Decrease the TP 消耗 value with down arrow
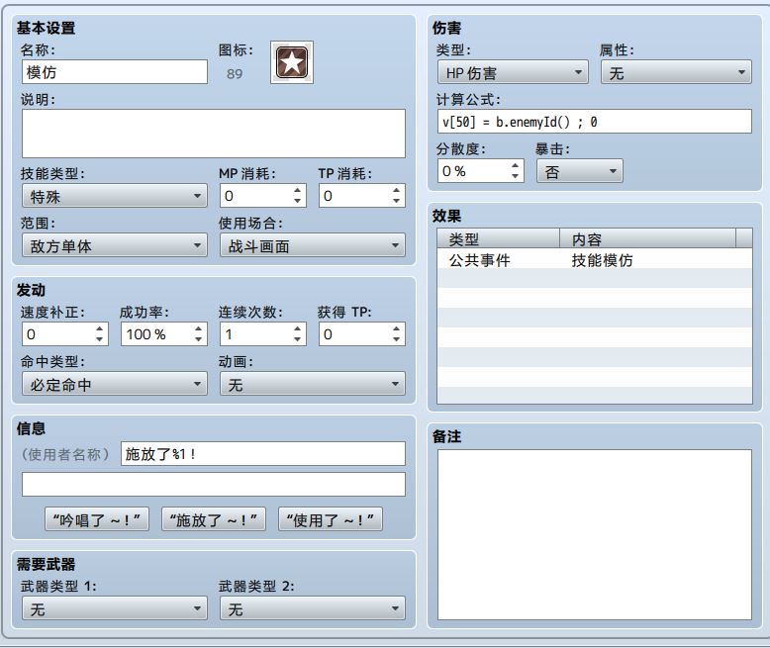The height and width of the screenshot is (648, 770). coord(396,201)
